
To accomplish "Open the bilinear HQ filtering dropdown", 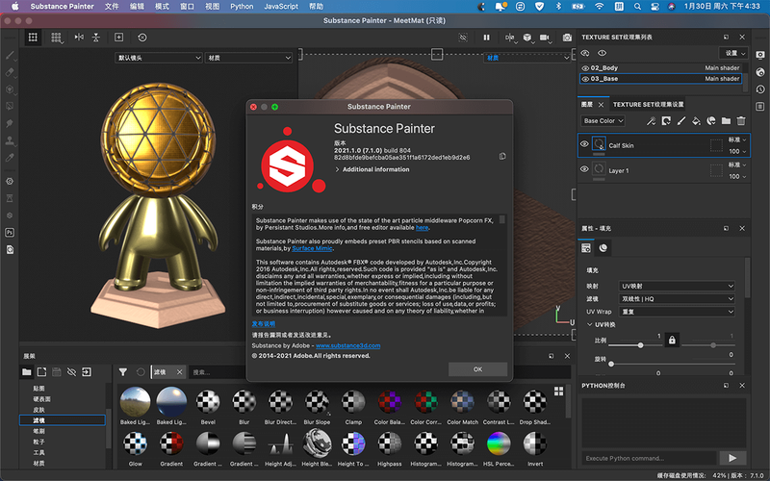I will [x=677, y=299].
